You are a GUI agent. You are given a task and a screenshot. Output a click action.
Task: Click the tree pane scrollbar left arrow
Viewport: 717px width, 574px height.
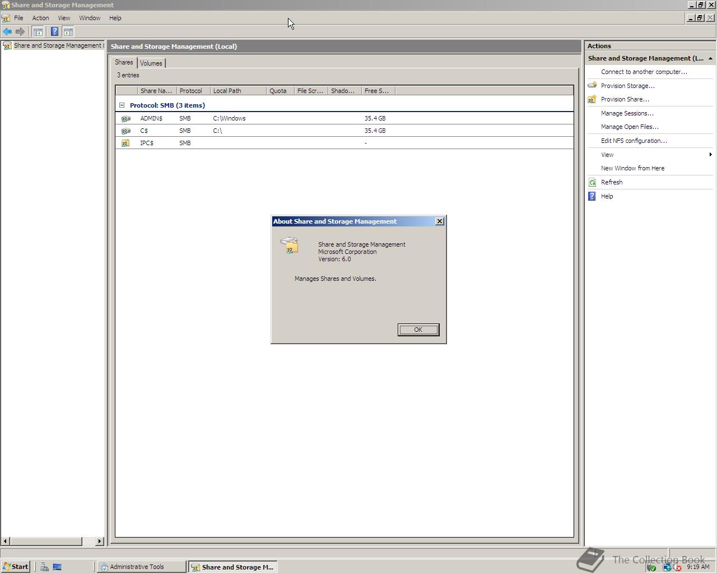[6, 541]
